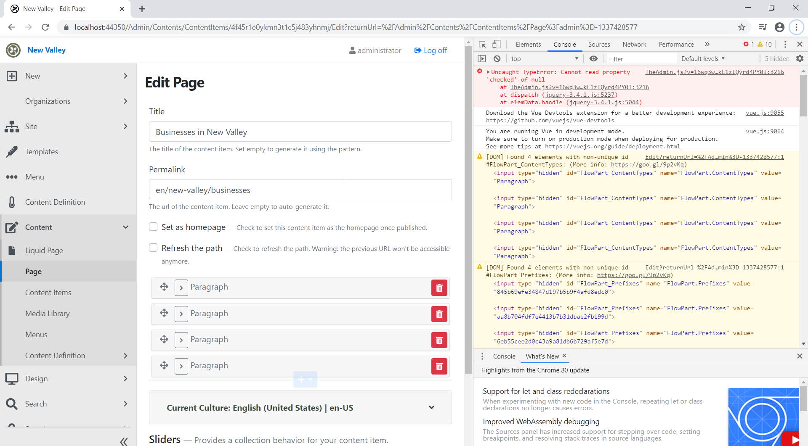Open the Search section in the sidebar
Screen dimensions: 808x446
[x=36, y=404]
